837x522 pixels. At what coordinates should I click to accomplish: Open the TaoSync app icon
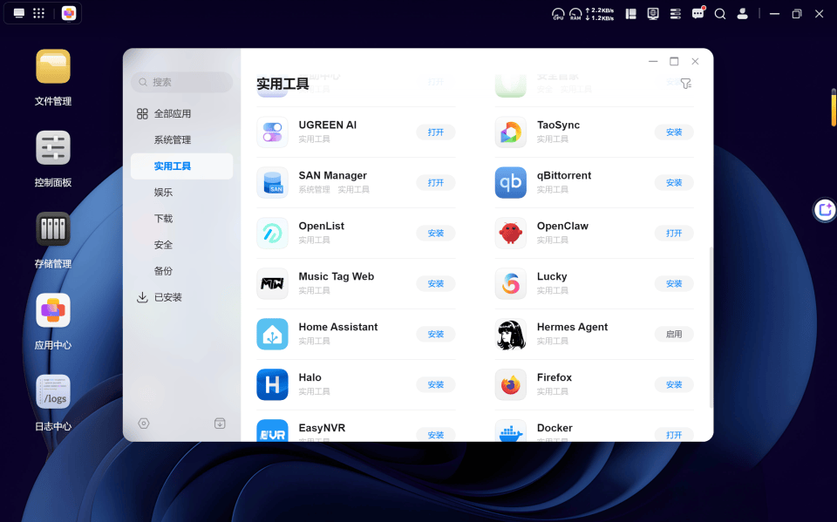click(x=511, y=132)
